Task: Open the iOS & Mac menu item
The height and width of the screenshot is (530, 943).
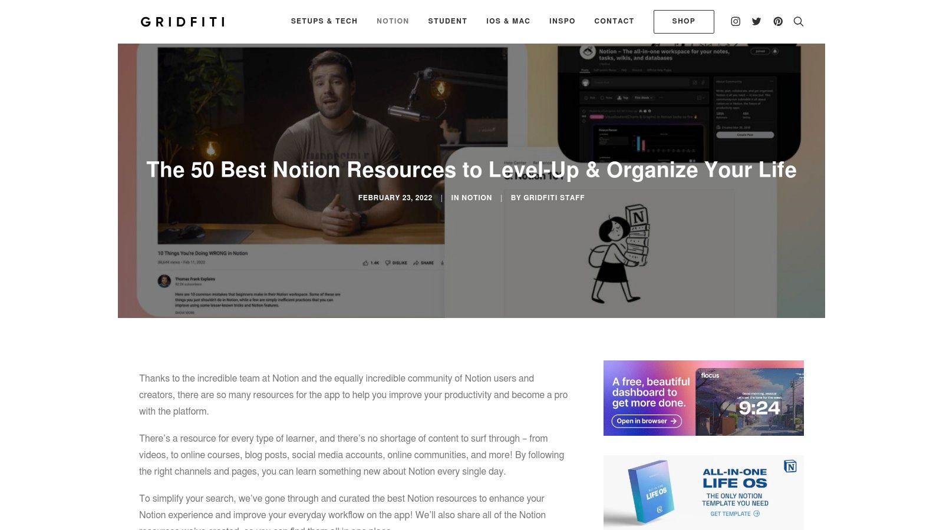Action: click(x=508, y=21)
